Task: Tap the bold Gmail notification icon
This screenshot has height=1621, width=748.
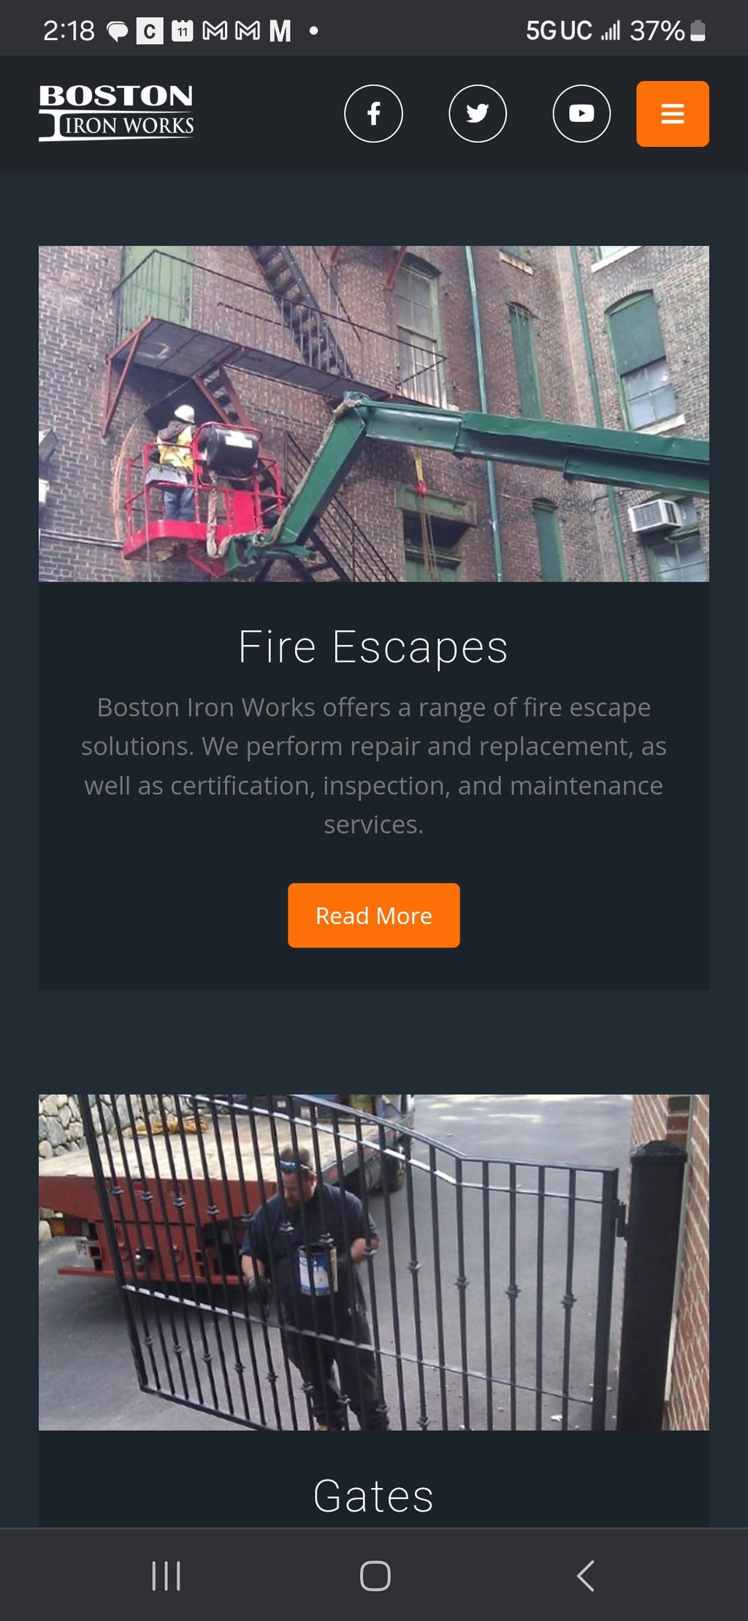Action: 280,31
